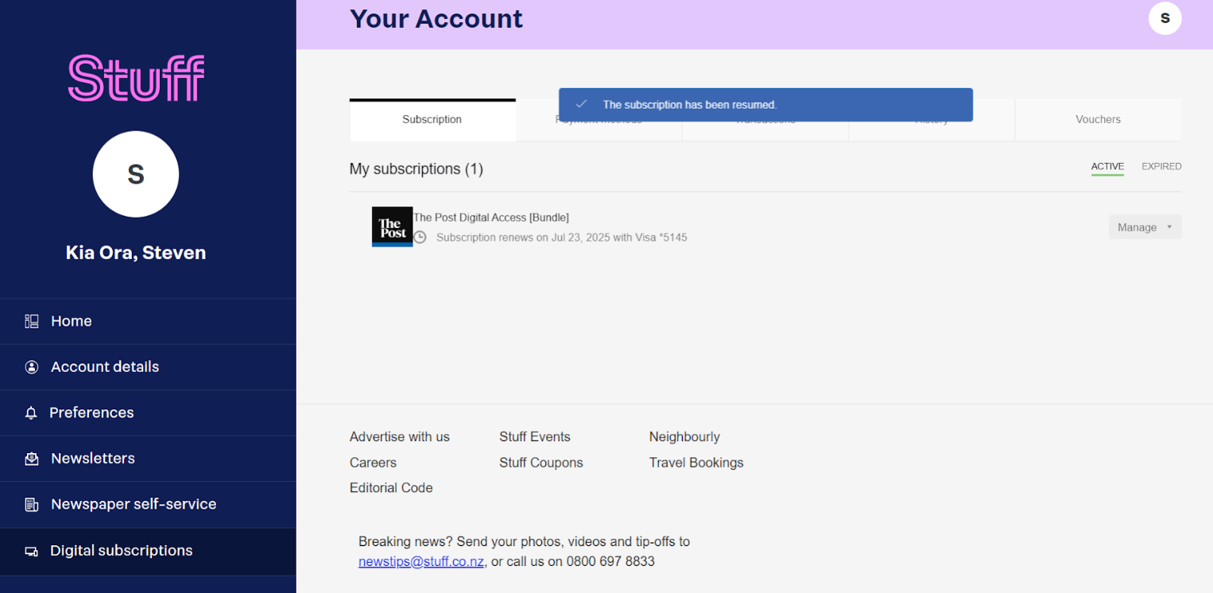This screenshot has height=593, width=1213.
Task: Click the Newsletters envelope icon
Action: [32, 459]
